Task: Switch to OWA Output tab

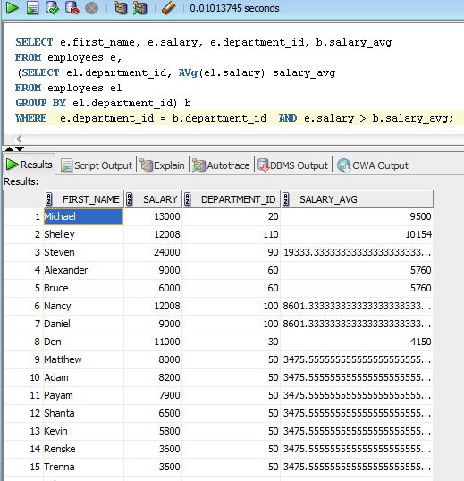Action: click(x=373, y=165)
